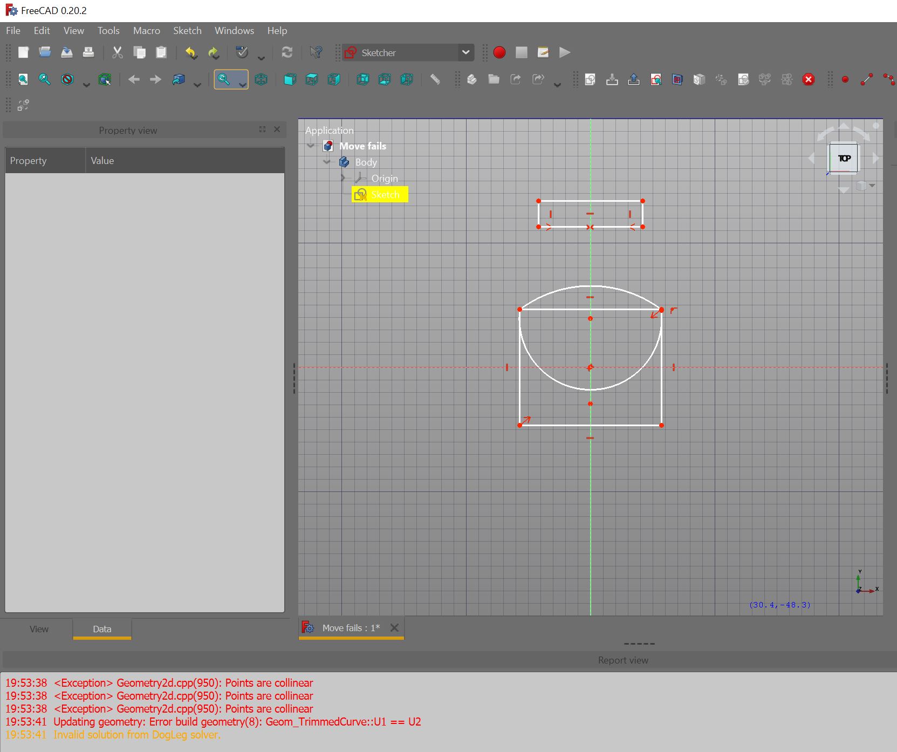Open the Sketch menu
This screenshot has height=752, width=897.
tap(187, 31)
